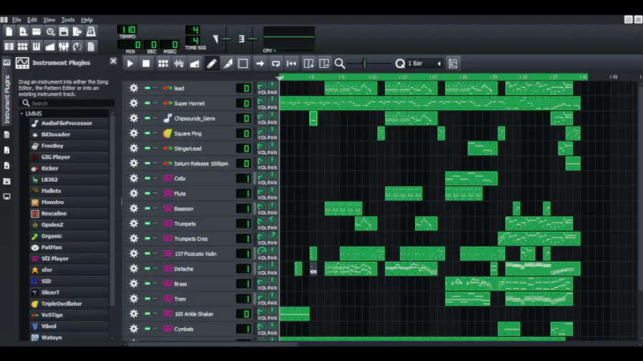Remove bar icon in Song Editor toolbar
Viewport: 643px width, 361px height.
pos(324,63)
